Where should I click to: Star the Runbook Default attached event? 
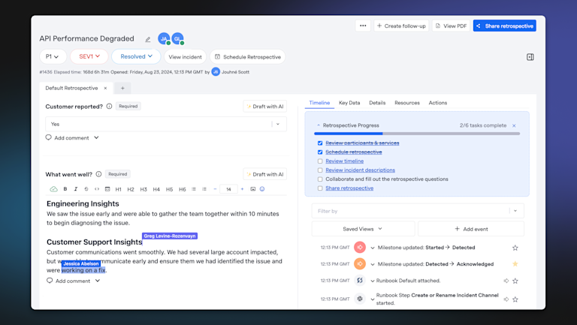pos(515,281)
